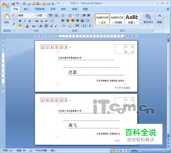Expand bullets list dropdown arrow

coord(66,15)
